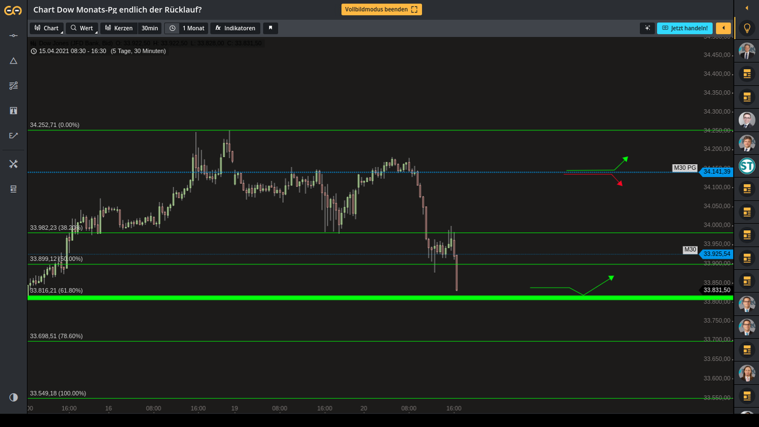Click the '20' date label on time axis

[x=363, y=409]
